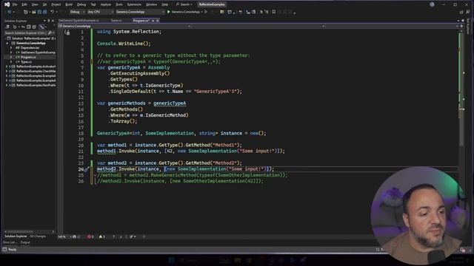Click the warnings count indicator
Viewport: 474px width, 266px height.
coord(102,236)
